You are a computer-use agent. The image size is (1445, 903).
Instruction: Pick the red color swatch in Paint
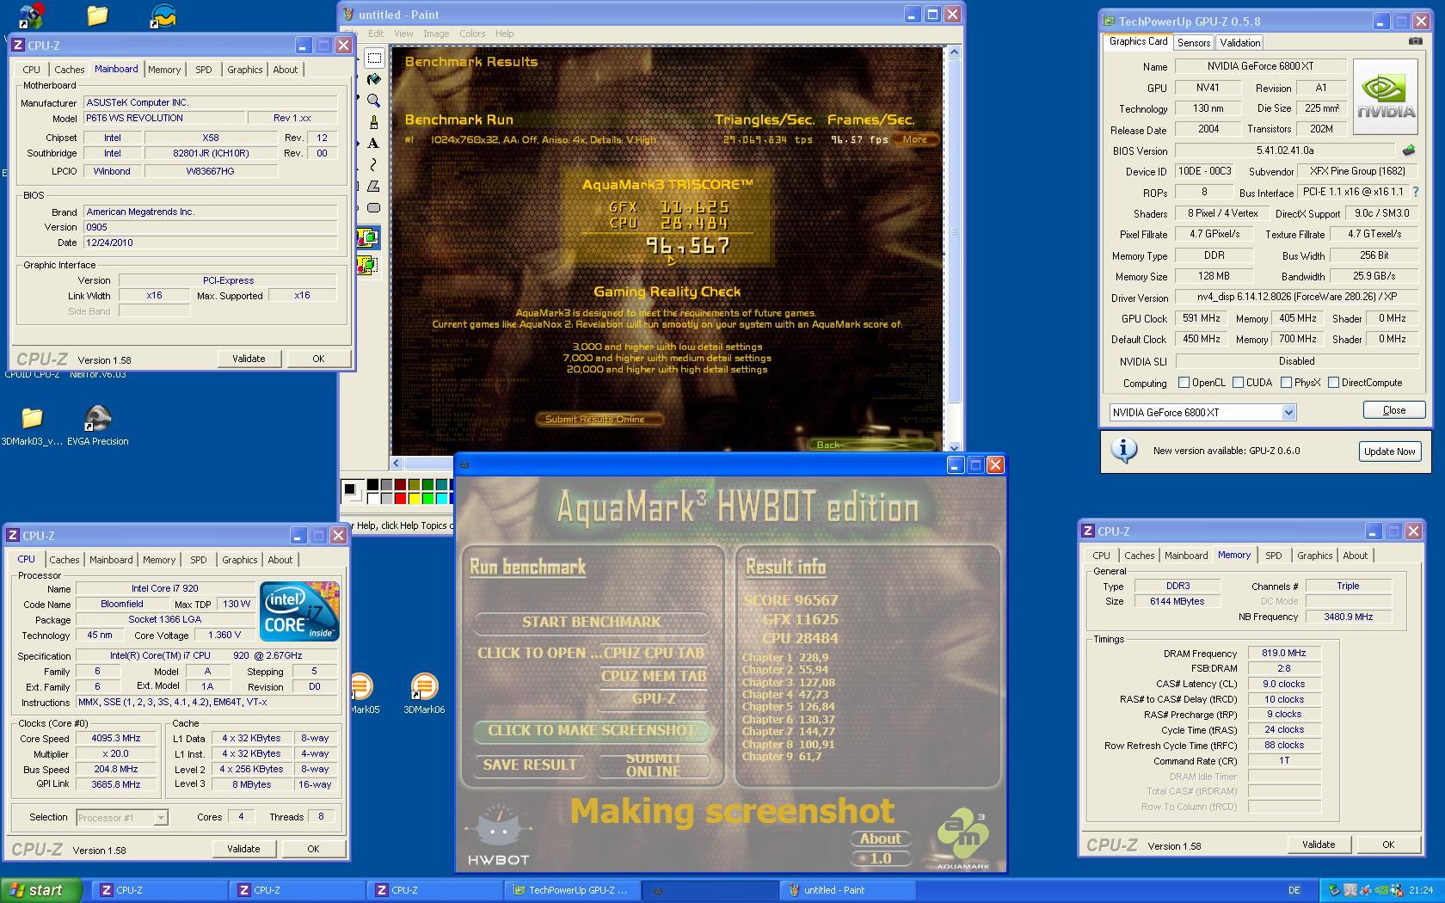pyautogui.click(x=400, y=498)
